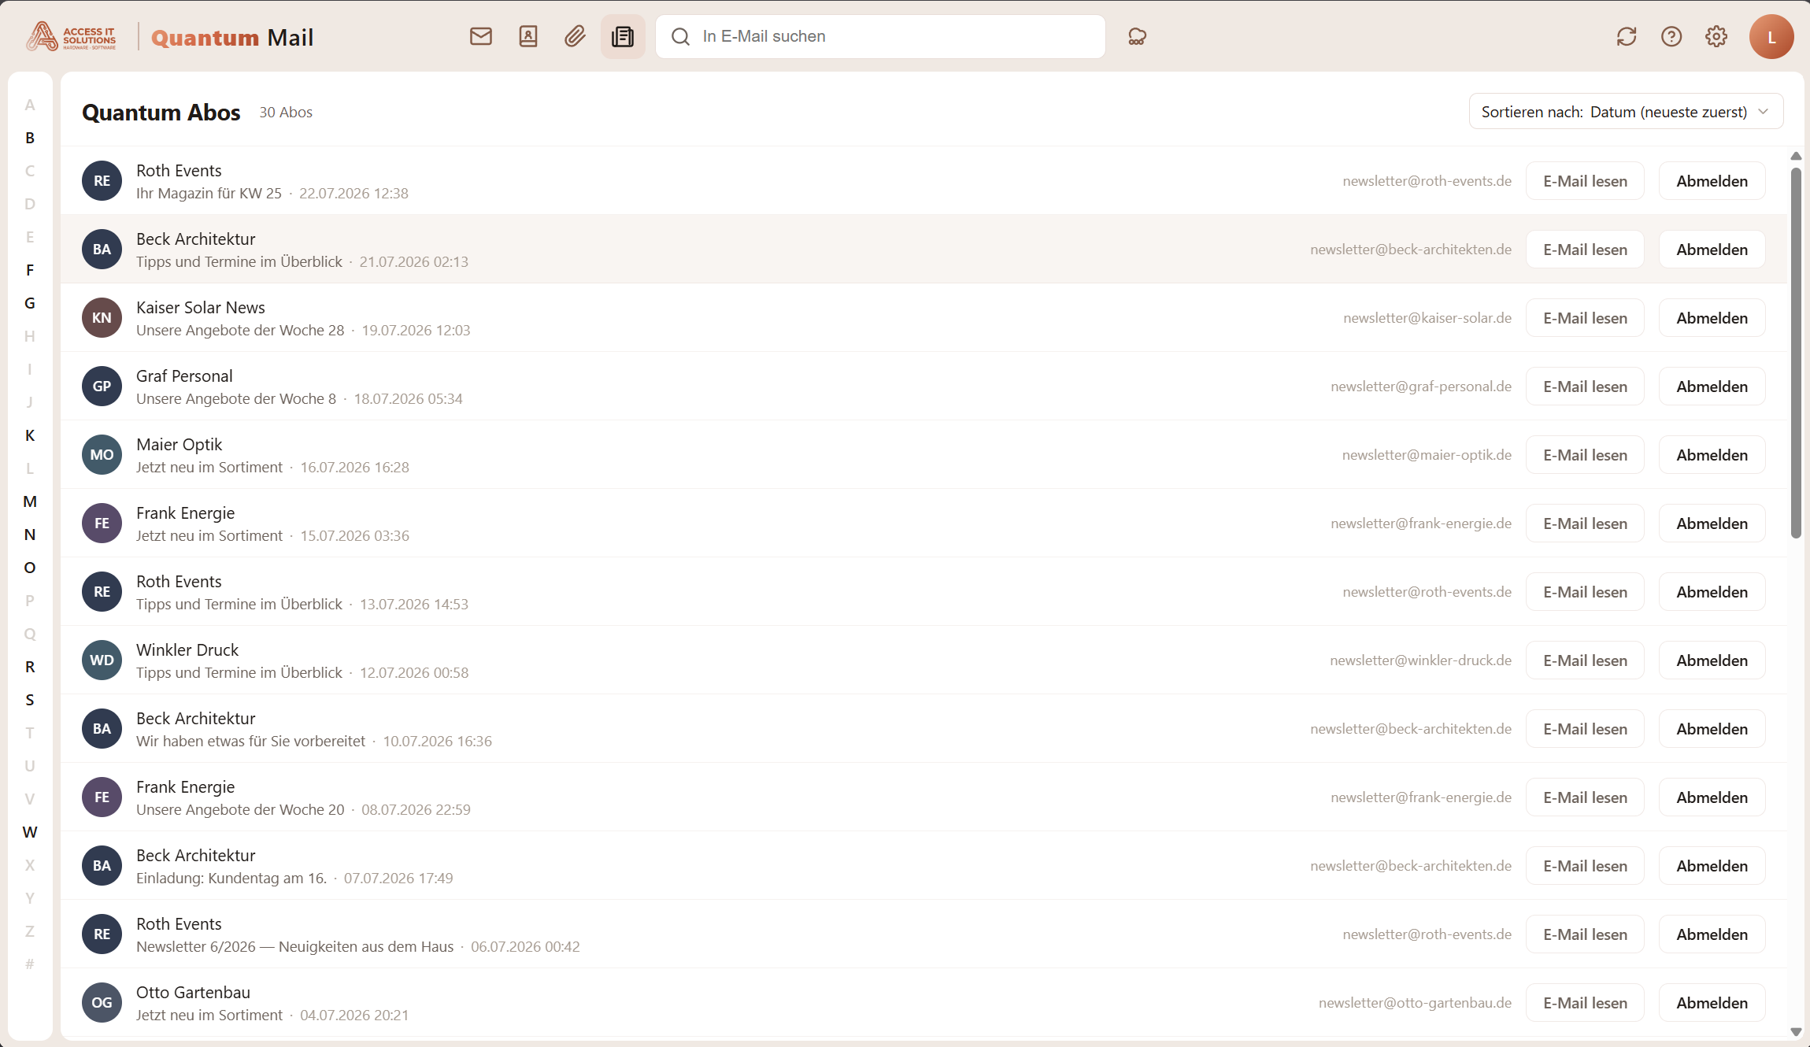Focus the In E-Mail suchen search field

coord(880,36)
